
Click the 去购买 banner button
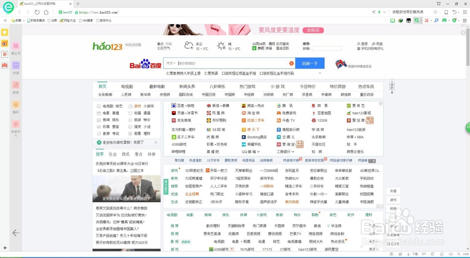(x=313, y=30)
